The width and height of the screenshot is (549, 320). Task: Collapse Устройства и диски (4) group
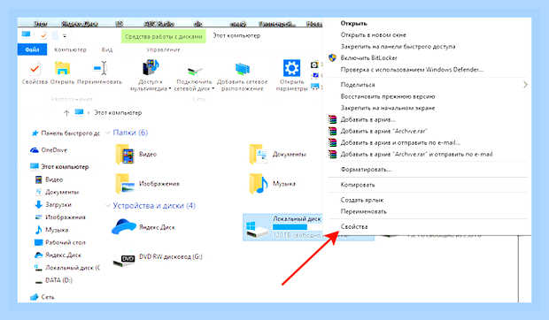tap(108, 205)
